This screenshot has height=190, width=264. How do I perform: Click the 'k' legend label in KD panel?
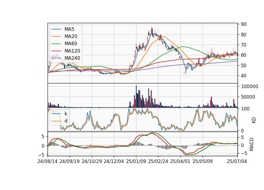[x=66, y=114]
